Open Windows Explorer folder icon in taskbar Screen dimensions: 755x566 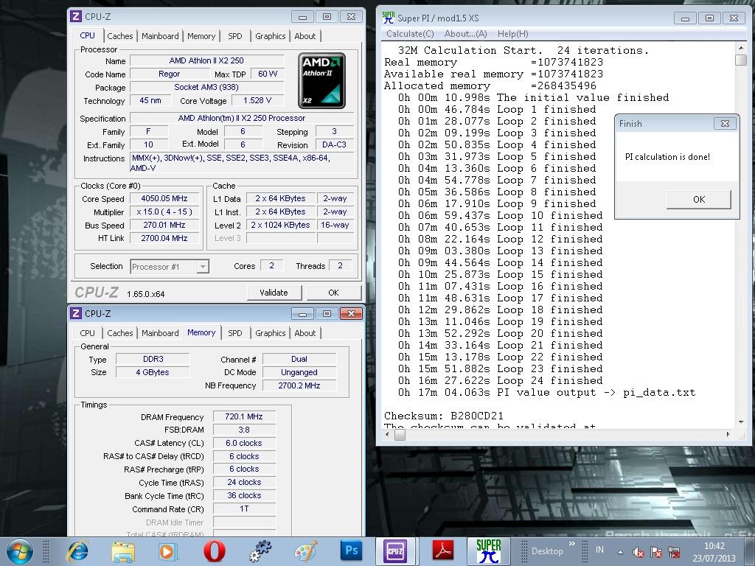coord(123,551)
